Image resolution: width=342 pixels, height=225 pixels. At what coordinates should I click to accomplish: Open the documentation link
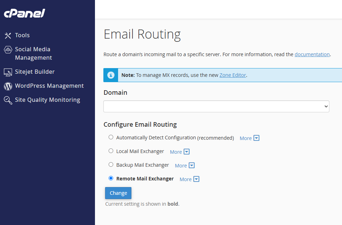(x=312, y=54)
